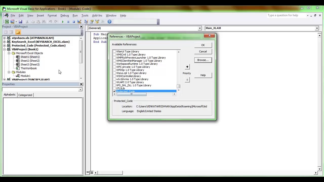The image size is (324, 182).
Task: Click the references list vertical scrollbar thumb
Action: 178,86
